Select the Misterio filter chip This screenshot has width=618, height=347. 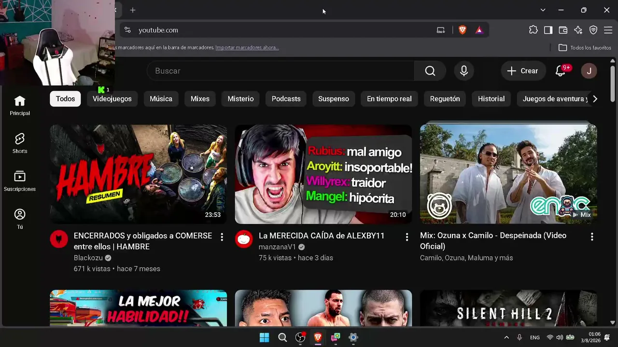click(x=240, y=99)
